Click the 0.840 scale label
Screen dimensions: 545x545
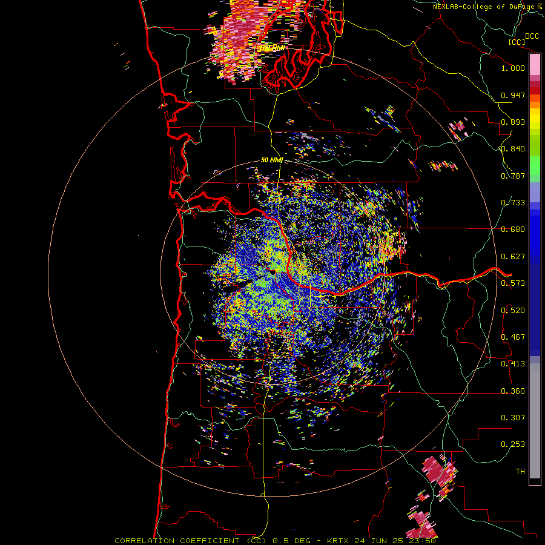point(513,149)
